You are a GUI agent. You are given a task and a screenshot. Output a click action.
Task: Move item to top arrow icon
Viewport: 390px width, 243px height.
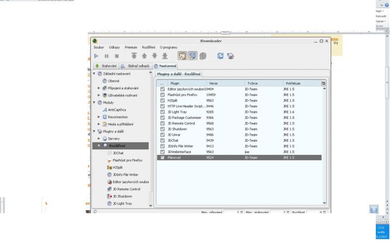click(134, 56)
